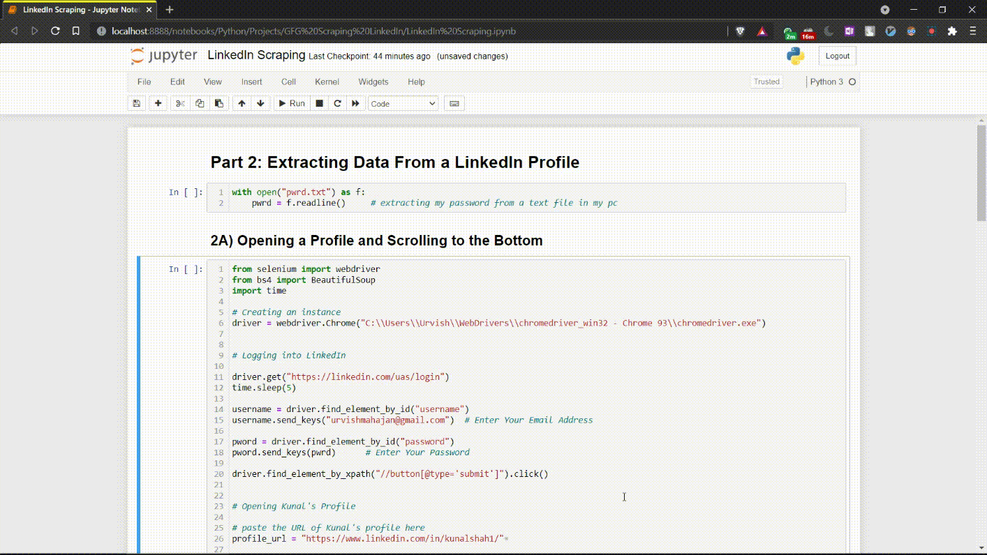
Task: Cut selected cells with scissors icon
Action: (x=180, y=103)
